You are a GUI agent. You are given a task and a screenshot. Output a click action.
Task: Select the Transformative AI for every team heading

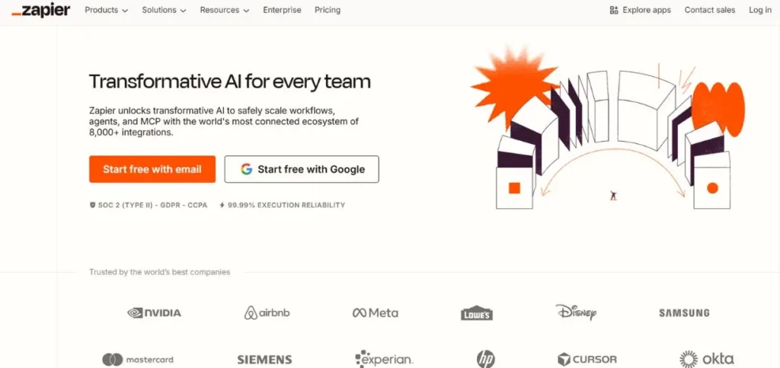(x=230, y=81)
